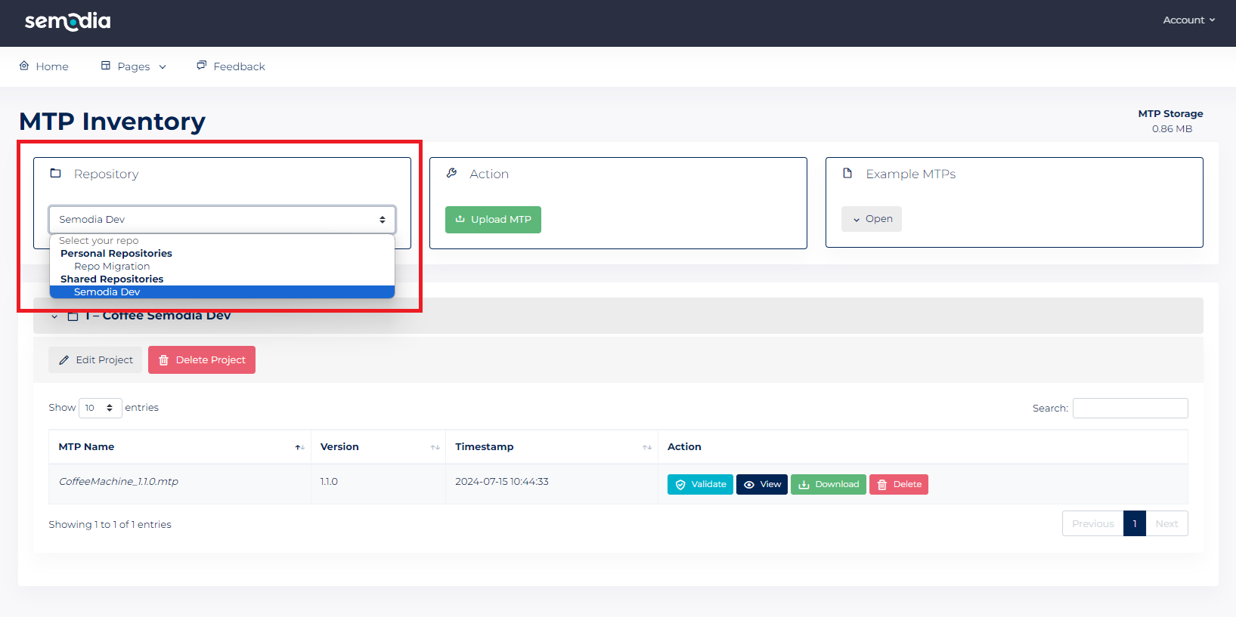
Task: Click the Pages layout icon
Action: 106,66
